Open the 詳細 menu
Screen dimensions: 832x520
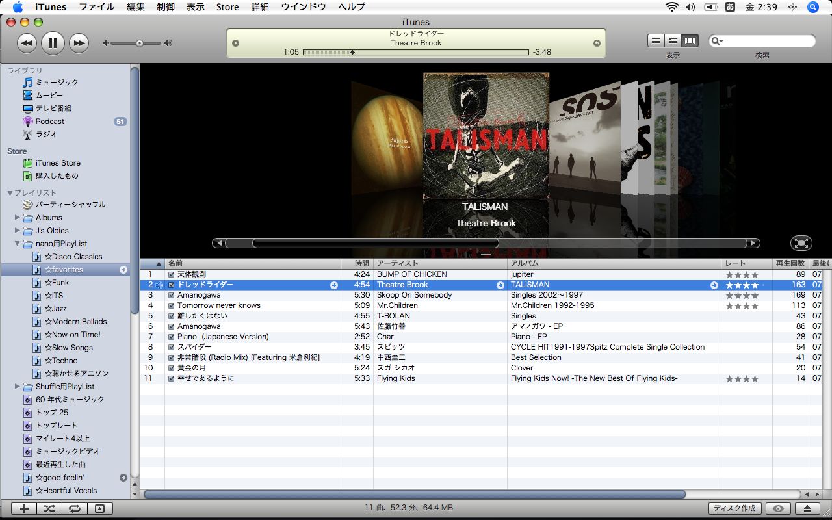[260, 7]
